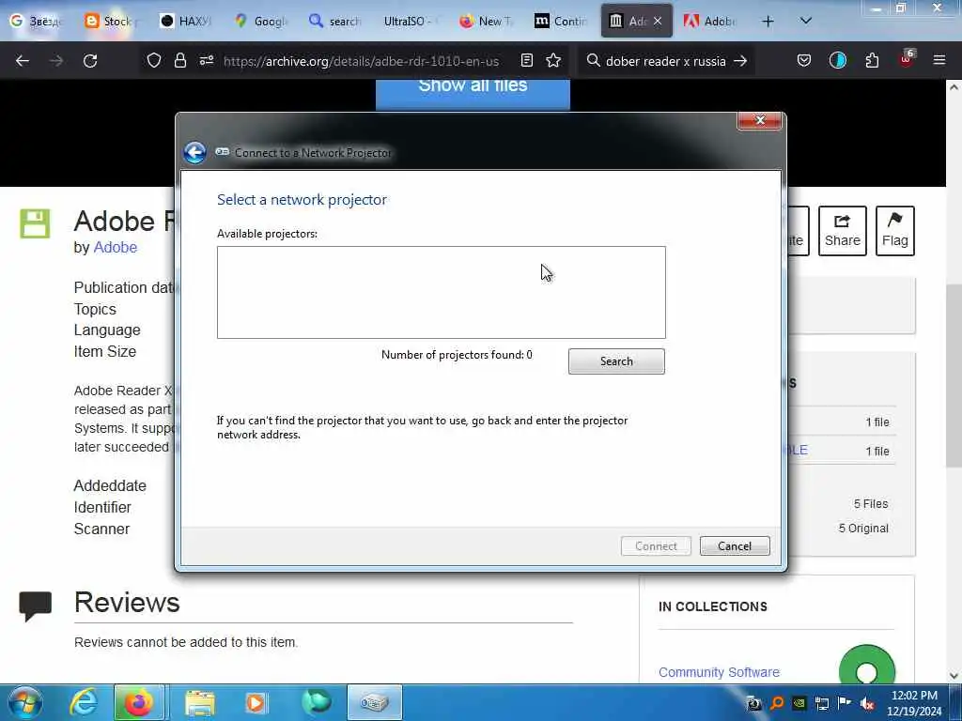Switch to the New Tab tab
The width and height of the screenshot is (962, 721).
pyautogui.click(x=487, y=22)
